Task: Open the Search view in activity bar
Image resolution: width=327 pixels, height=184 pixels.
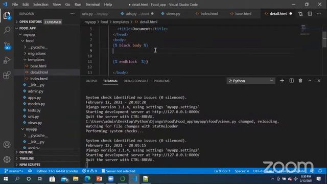Action: [x=7, y=30]
